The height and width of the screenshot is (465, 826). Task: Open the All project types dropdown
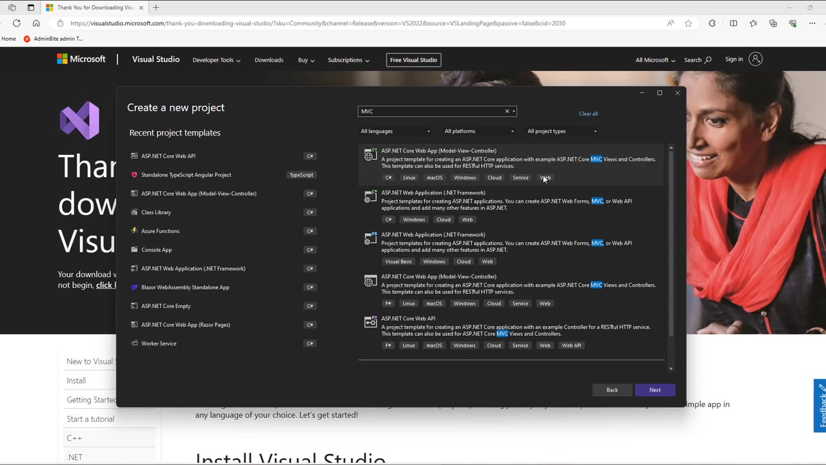(x=562, y=131)
